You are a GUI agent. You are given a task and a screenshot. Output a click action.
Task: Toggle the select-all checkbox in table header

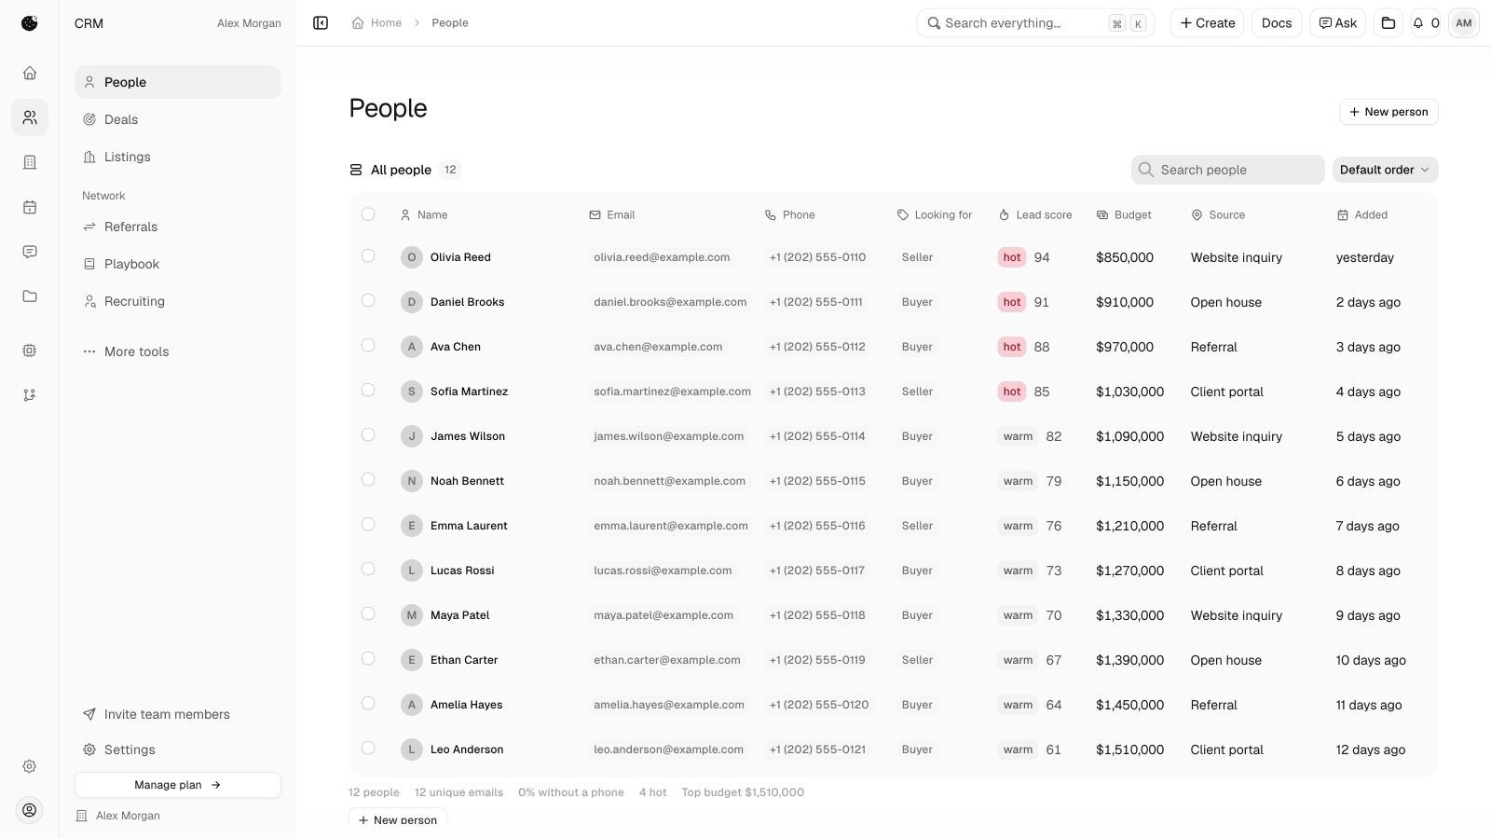[x=368, y=214]
